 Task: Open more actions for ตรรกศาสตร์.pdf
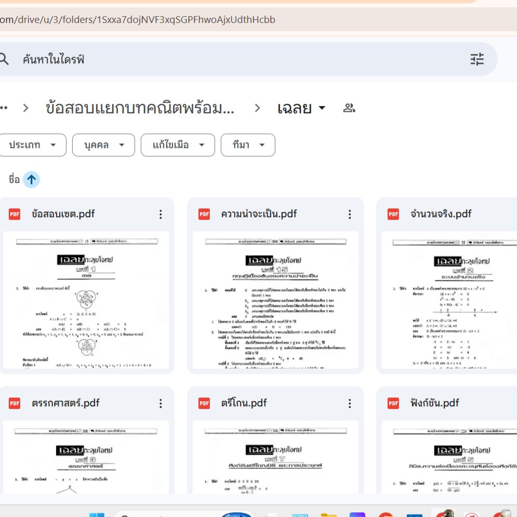point(161,403)
